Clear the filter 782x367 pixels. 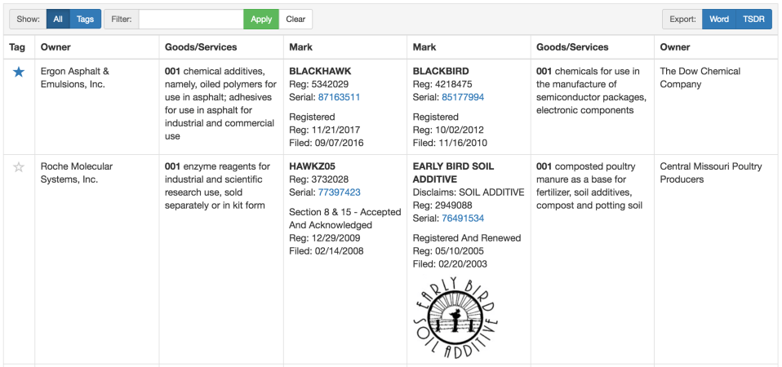[x=295, y=20]
